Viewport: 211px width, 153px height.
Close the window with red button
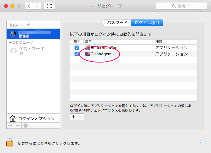click(x=6, y=6)
